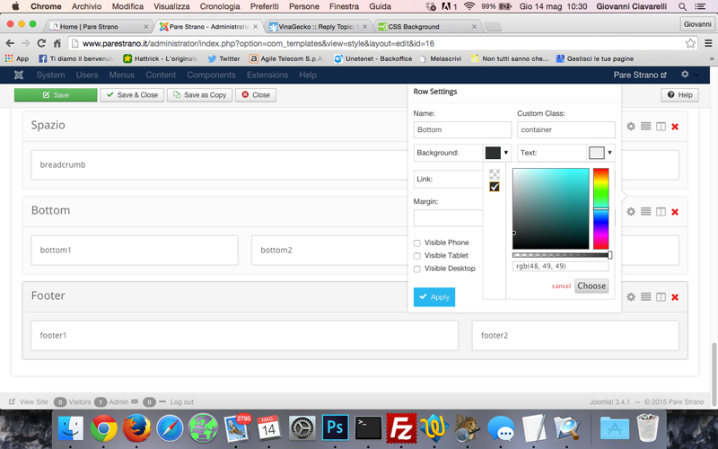
Task: Expand the Background color dropdown
Action: click(497, 154)
